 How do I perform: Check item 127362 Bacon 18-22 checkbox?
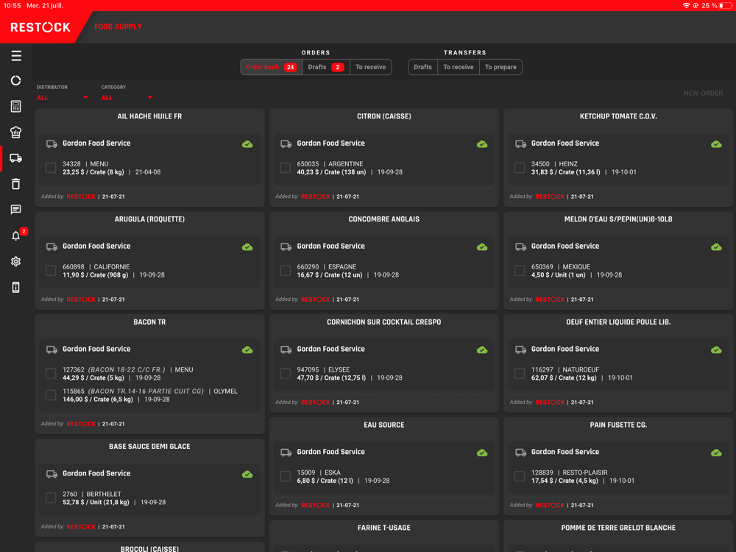[x=51, y=373]
